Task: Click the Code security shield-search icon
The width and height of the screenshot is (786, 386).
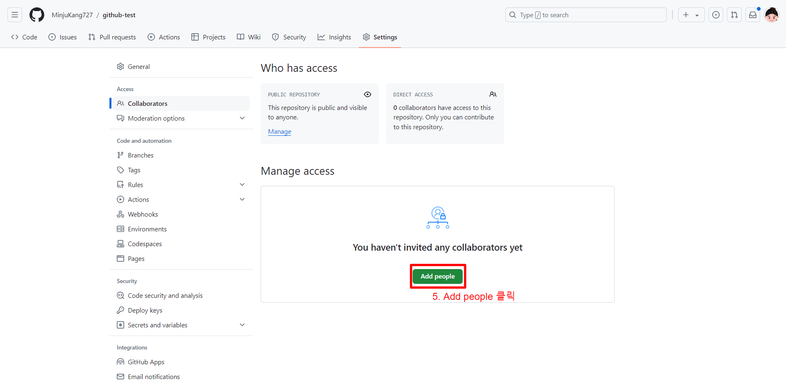Action: click(x=120, y=295)
